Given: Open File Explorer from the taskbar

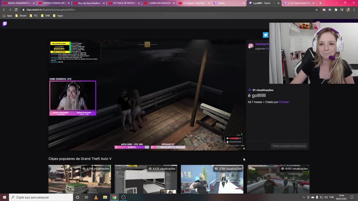Looking at the screenshot, I should (105, 197).
